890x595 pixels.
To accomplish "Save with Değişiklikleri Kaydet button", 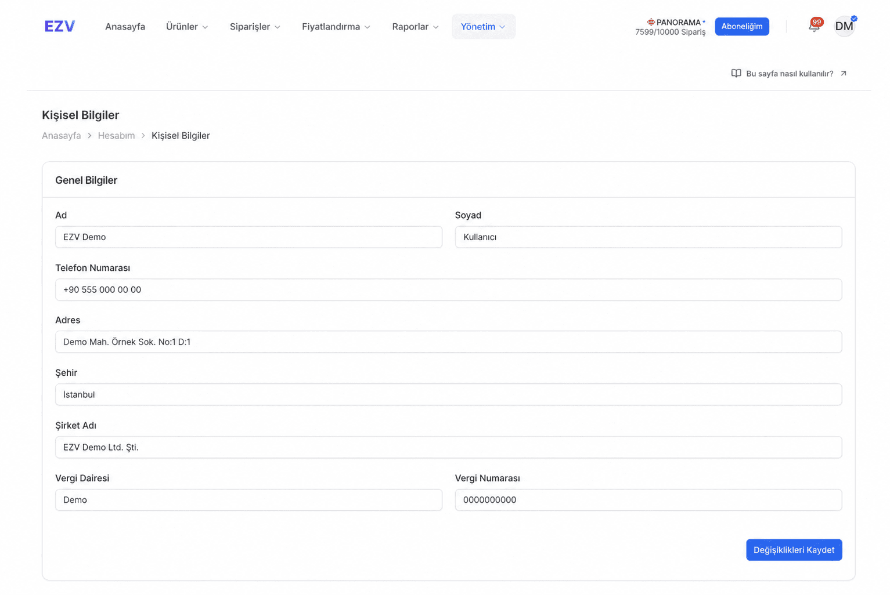I will 794,550.
